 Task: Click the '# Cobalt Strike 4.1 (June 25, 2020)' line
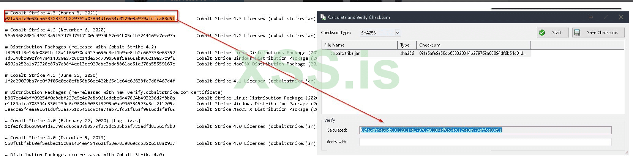click(51, 75)
